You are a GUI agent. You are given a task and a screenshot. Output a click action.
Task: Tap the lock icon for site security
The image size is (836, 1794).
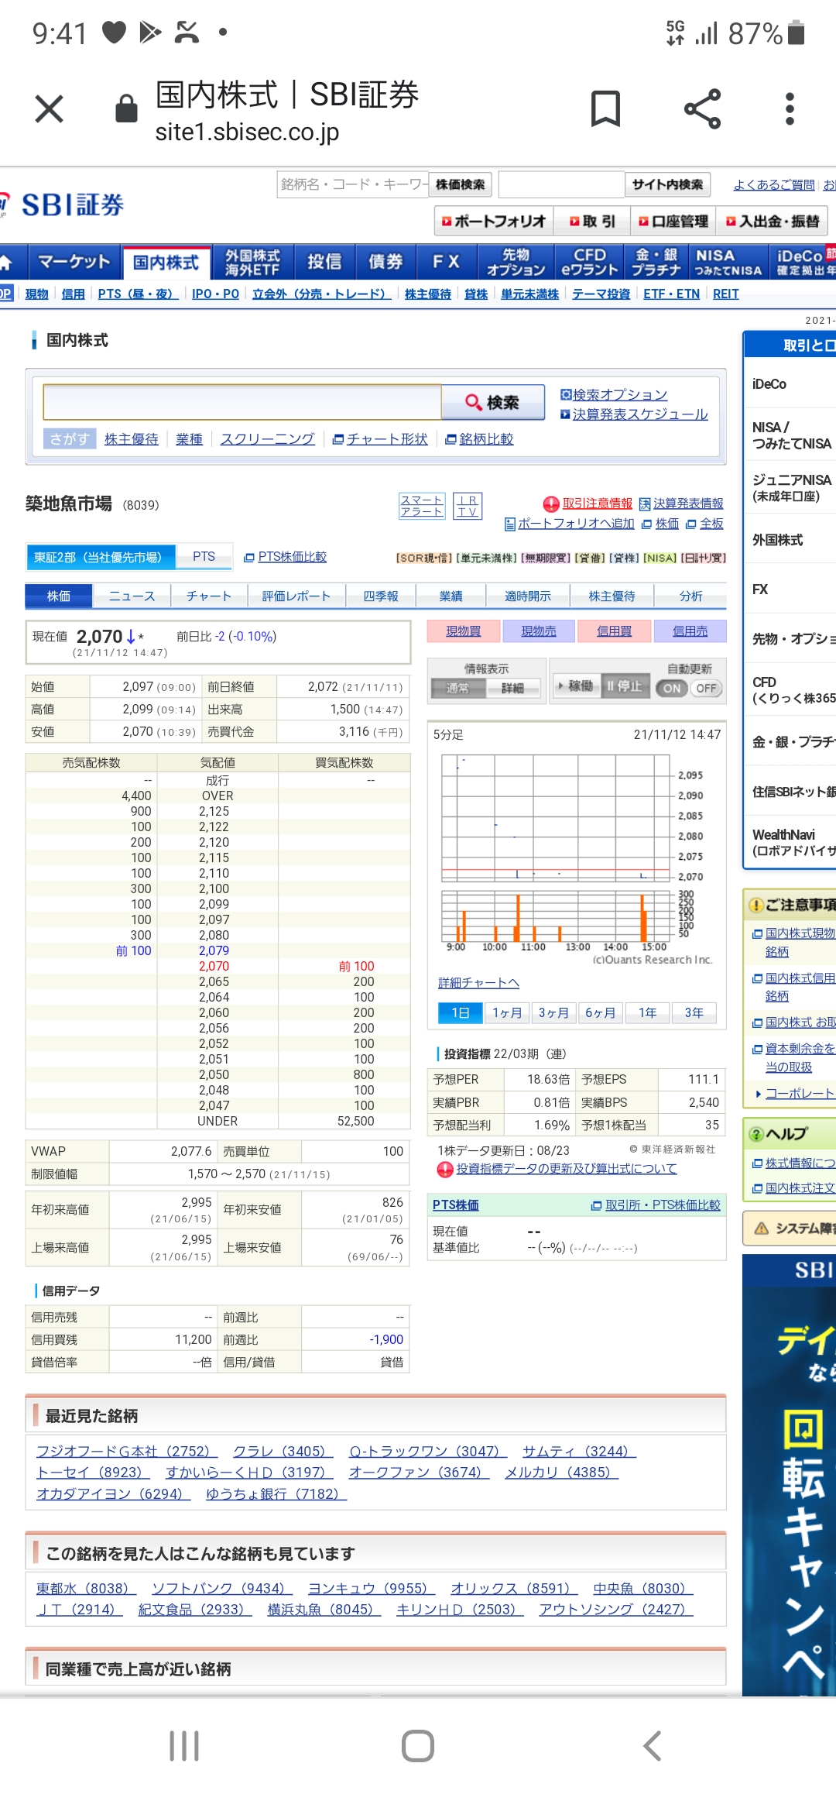tap(126, 108)
